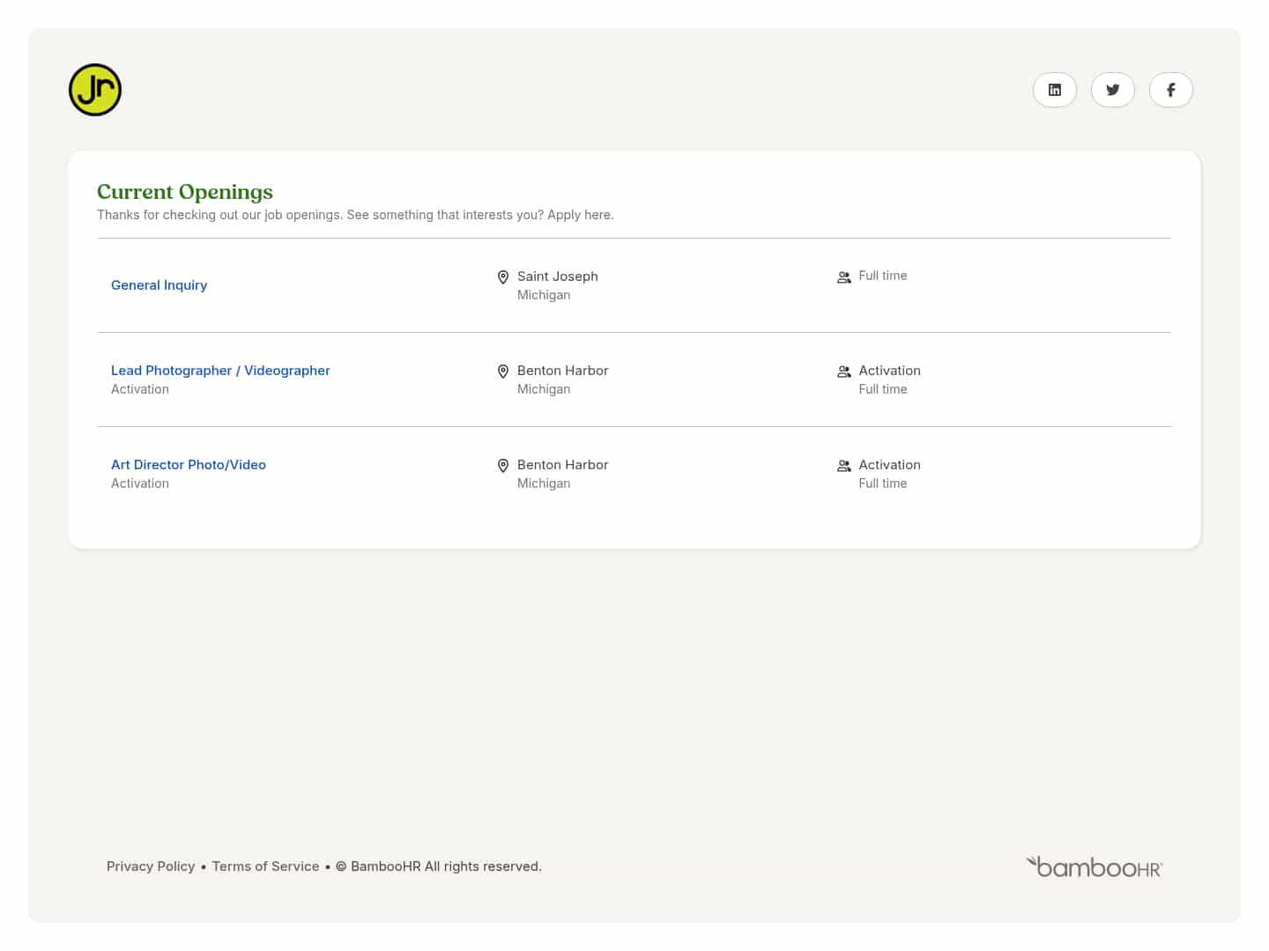Click Activation department under Art Director title

point(140,483)
